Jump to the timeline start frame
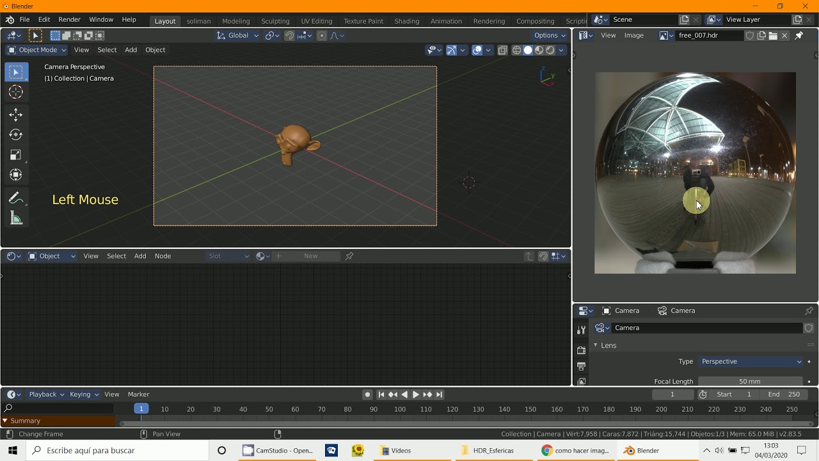This screenshot has height=461, width=819. pyautogui.click(x=381, y=394)
